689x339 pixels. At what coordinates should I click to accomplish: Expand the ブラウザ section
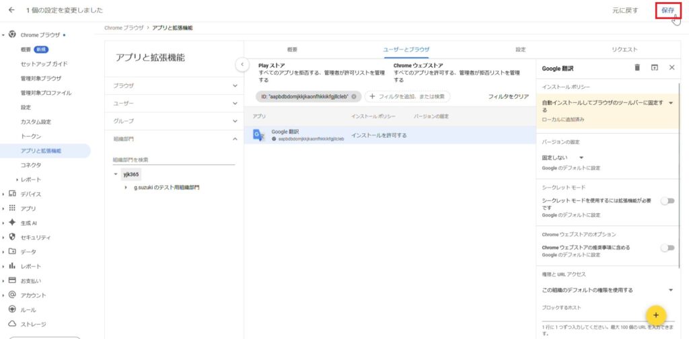click(235, 86)
